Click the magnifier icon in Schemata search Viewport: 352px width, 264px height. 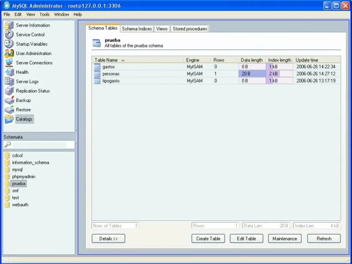[x=7, y=144]
